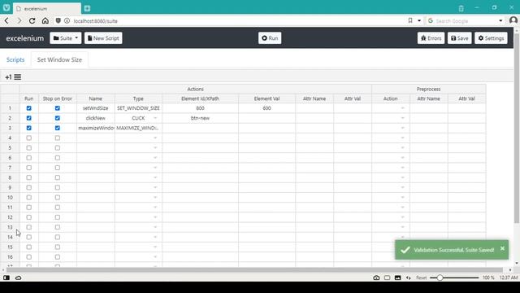Select the Element Id 800 cell
520x293 pixels.
point(200,108)
